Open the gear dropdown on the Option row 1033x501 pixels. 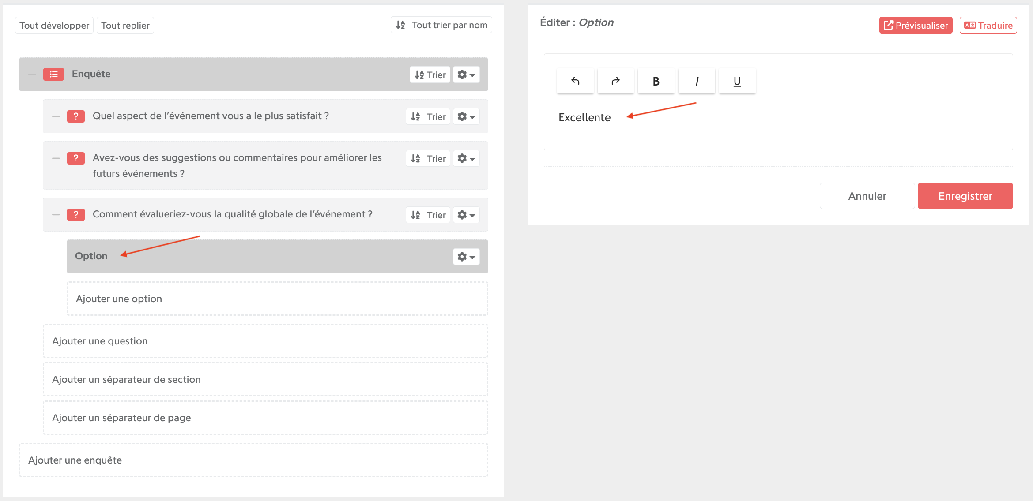click(x=466, y=257)
